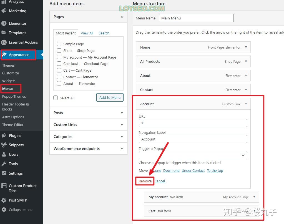Check the Sample Page checkbox

pos(59,44)
